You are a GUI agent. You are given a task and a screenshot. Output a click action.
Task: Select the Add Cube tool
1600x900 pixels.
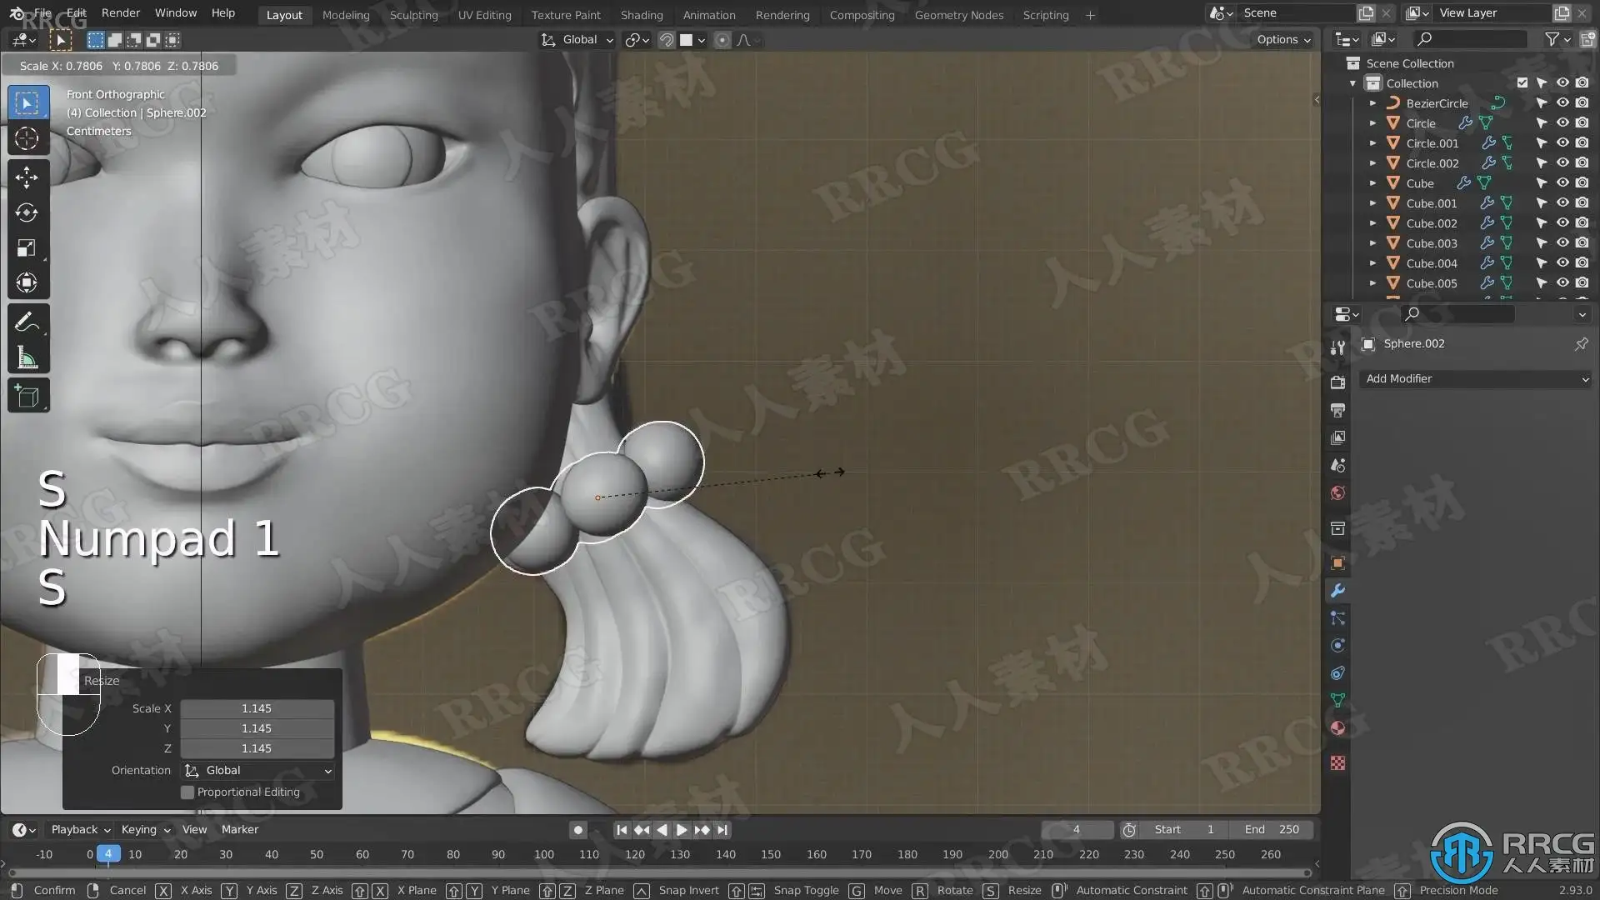(x=27, y=397)
